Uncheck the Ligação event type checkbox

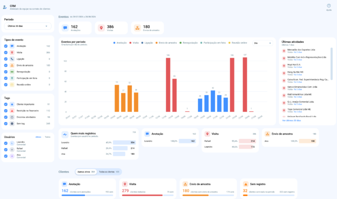tap(6, 59)
